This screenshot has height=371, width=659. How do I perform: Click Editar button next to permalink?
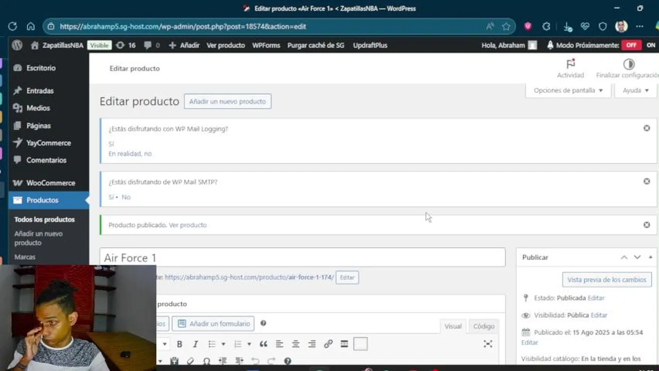tap(347, 277)
